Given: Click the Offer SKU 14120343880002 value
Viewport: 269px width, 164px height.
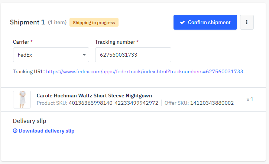Looking at the screenshot, I should (x=212, y=103).
